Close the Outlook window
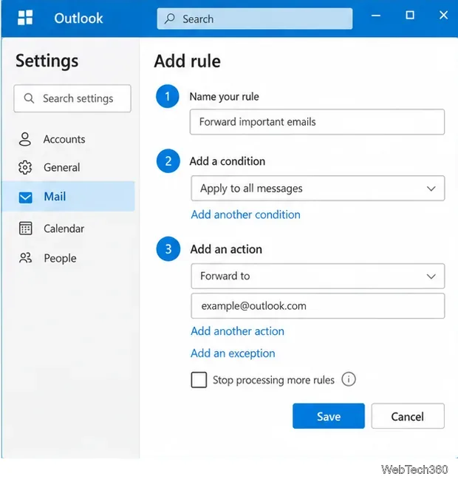 [x=443, y=15]
